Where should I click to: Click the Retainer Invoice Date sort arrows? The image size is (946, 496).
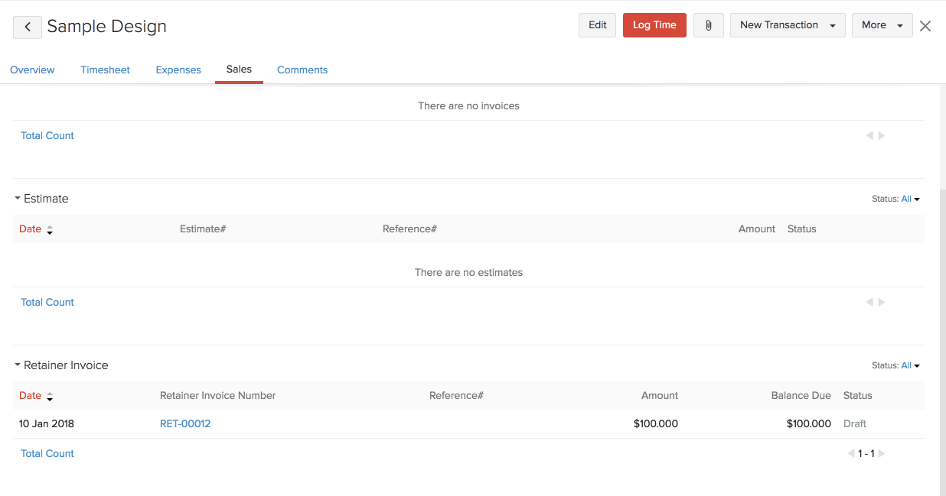50,396
